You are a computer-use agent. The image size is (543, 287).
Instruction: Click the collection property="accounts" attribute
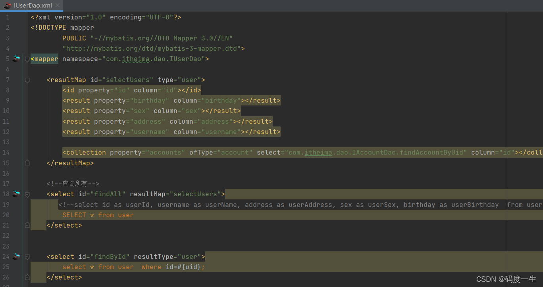click(x=148, y=153)
